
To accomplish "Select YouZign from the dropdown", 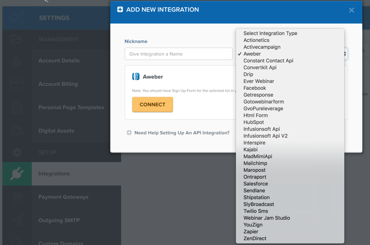I will 290,225.
